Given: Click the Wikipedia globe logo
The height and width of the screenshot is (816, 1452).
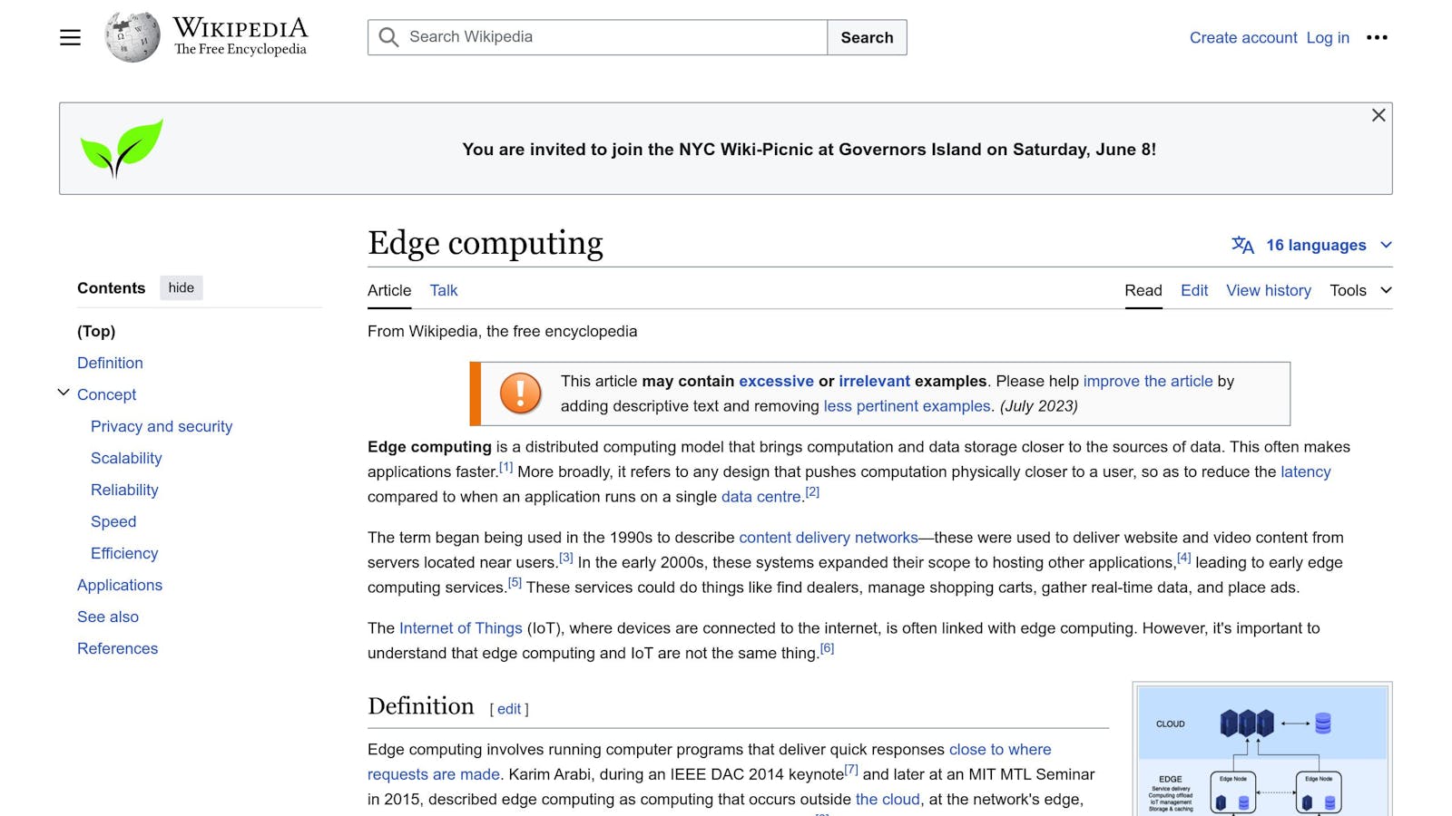Looking at the screenshot, I should tap(132, 37).
